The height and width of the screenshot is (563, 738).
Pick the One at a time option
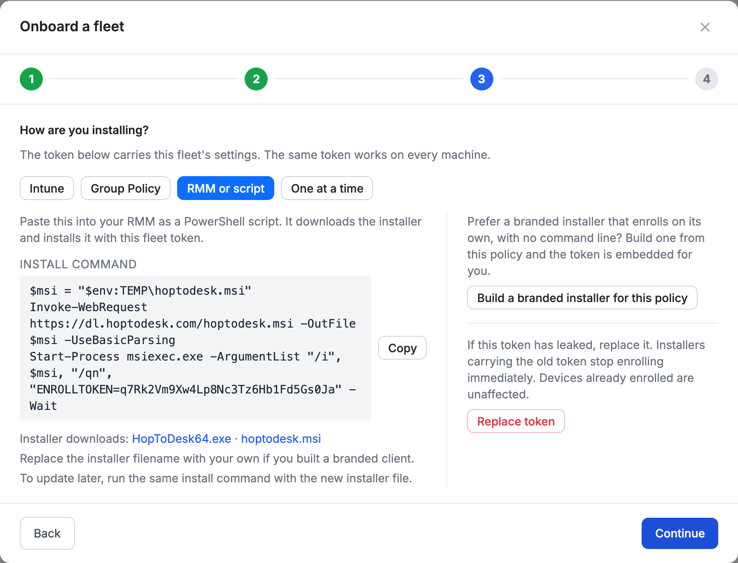coord(327,188)
